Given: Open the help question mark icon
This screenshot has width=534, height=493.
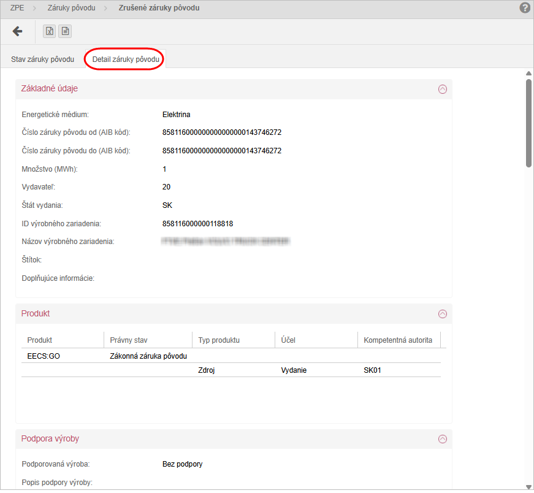Looking at the screenshot, I should [x=525, y=8].
